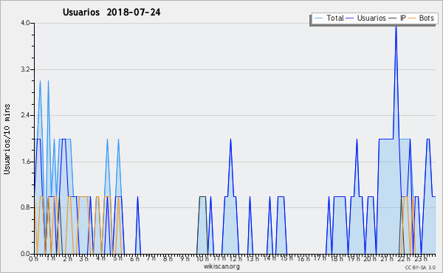Click the '23 h' x-axis label
The width and height of the screenshot is (443, 273).
(x=421, y=259)
